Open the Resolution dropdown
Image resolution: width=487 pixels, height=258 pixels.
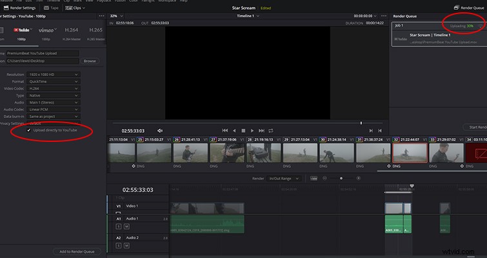[x=54, y=75]
